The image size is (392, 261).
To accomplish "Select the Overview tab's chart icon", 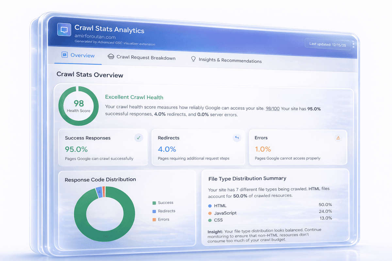I will 65,55.
